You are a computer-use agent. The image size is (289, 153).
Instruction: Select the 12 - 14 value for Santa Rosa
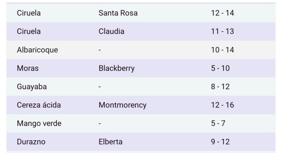click(223, 13)
